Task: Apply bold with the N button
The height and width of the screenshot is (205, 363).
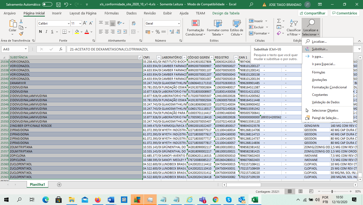Action: coord(41,32)
